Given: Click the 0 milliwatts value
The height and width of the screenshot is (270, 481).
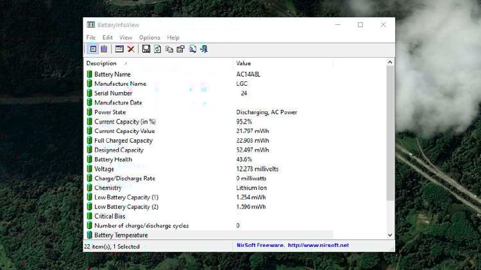Looking at the screenshot, I should [251, 178].
